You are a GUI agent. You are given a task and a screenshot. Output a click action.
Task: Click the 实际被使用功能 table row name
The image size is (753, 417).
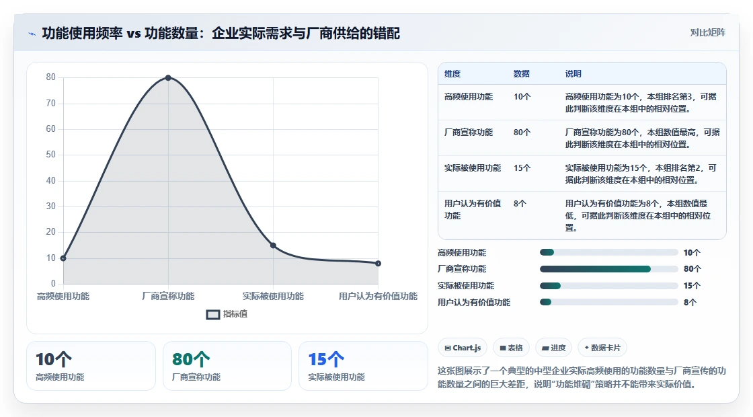pos(473,167)
